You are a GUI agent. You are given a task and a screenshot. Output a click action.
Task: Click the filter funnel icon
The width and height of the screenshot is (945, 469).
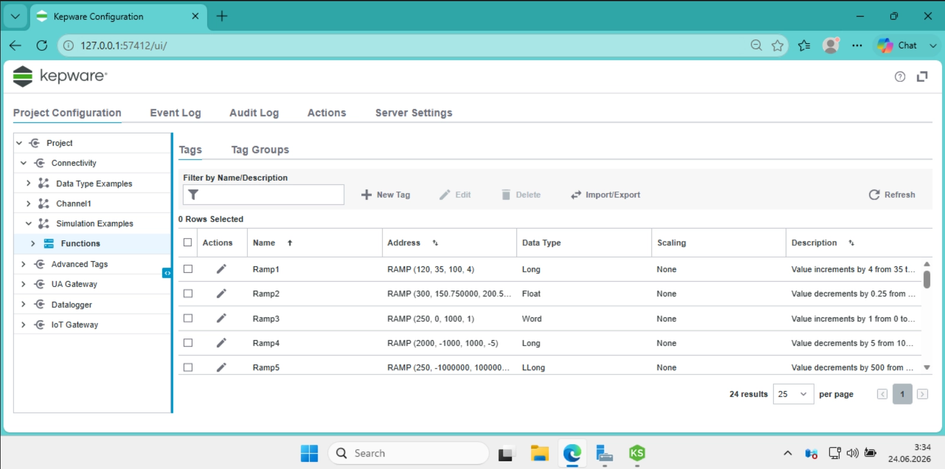click(193, 194)
